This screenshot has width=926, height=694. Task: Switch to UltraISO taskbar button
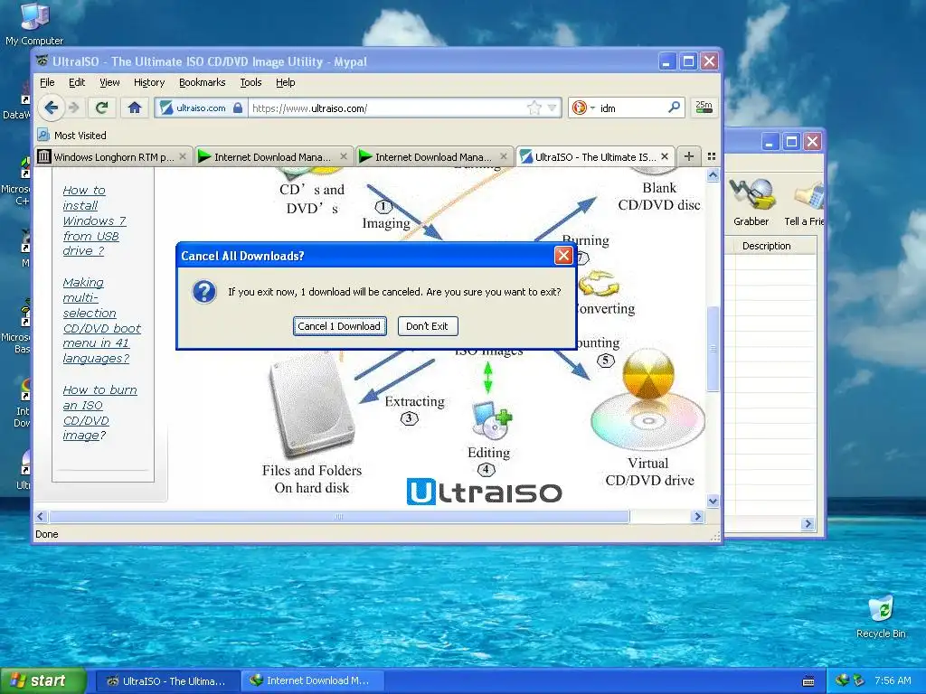pos(167,680)
